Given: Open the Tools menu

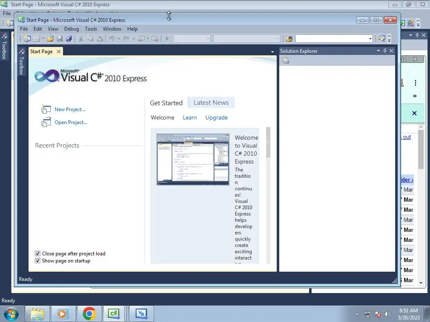Looking at the screenshot, I should pyautogui.click(x=91, y=29).
